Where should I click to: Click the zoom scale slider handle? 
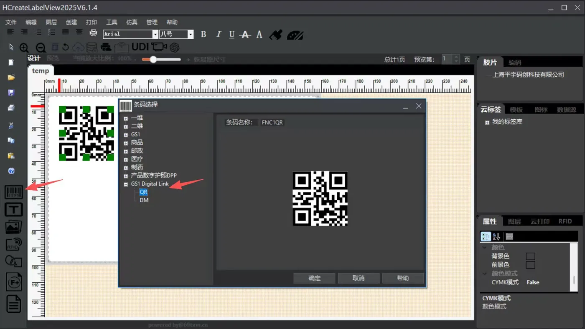point(153,60)
